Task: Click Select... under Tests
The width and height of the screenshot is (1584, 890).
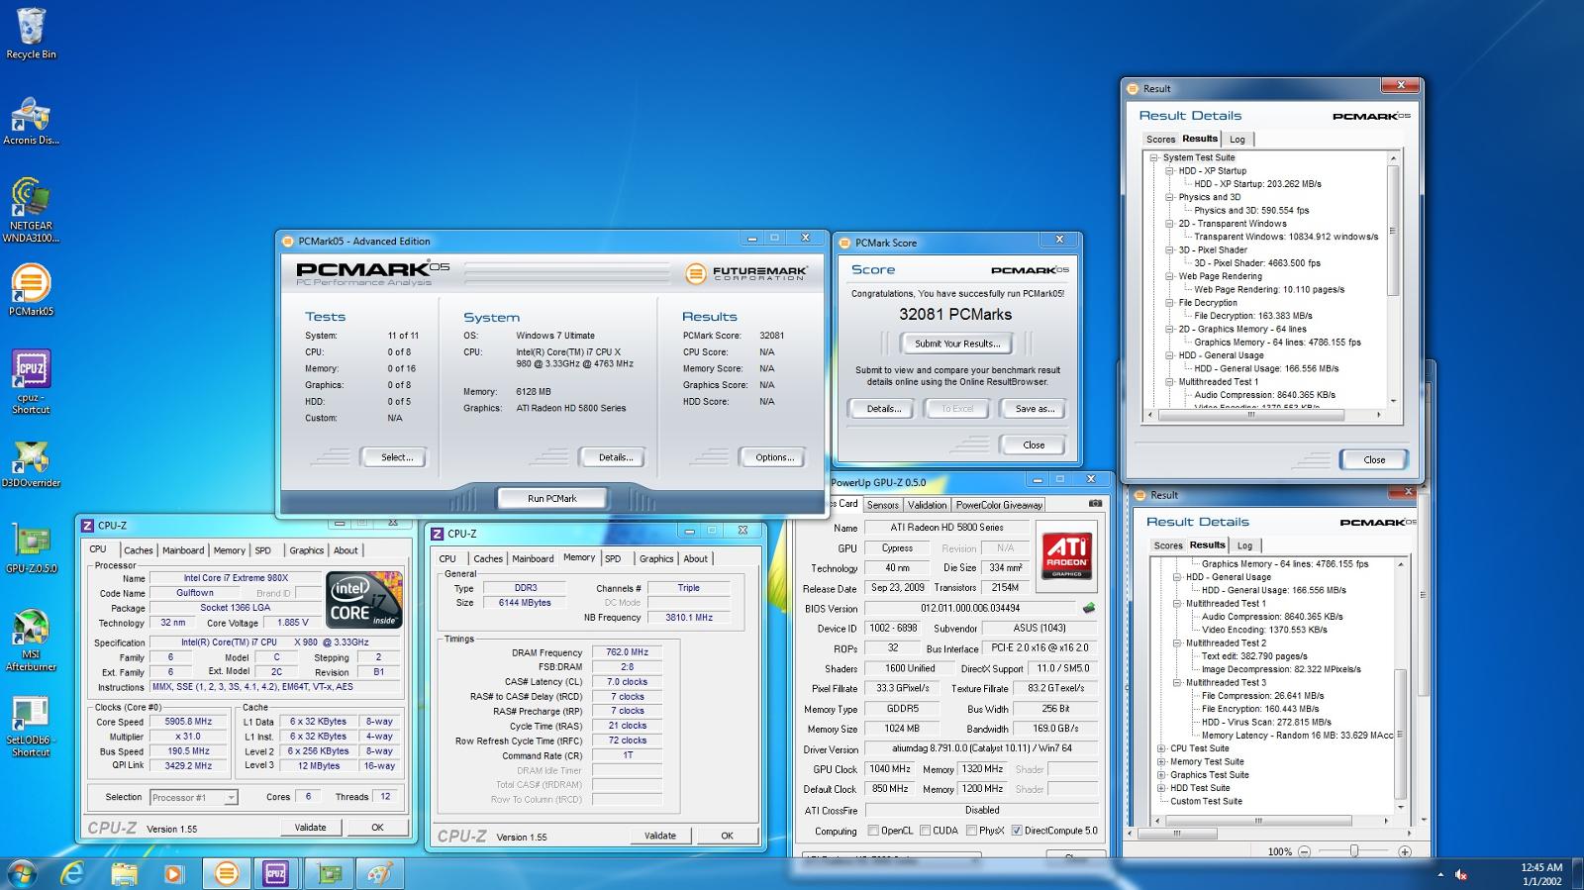Action: pyautogui.click(x=396, y=457)
